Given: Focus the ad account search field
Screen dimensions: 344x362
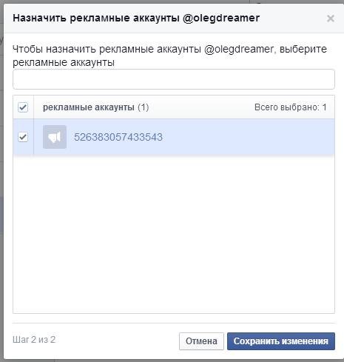Looking at the screenshot, I should tap(174, 79).
